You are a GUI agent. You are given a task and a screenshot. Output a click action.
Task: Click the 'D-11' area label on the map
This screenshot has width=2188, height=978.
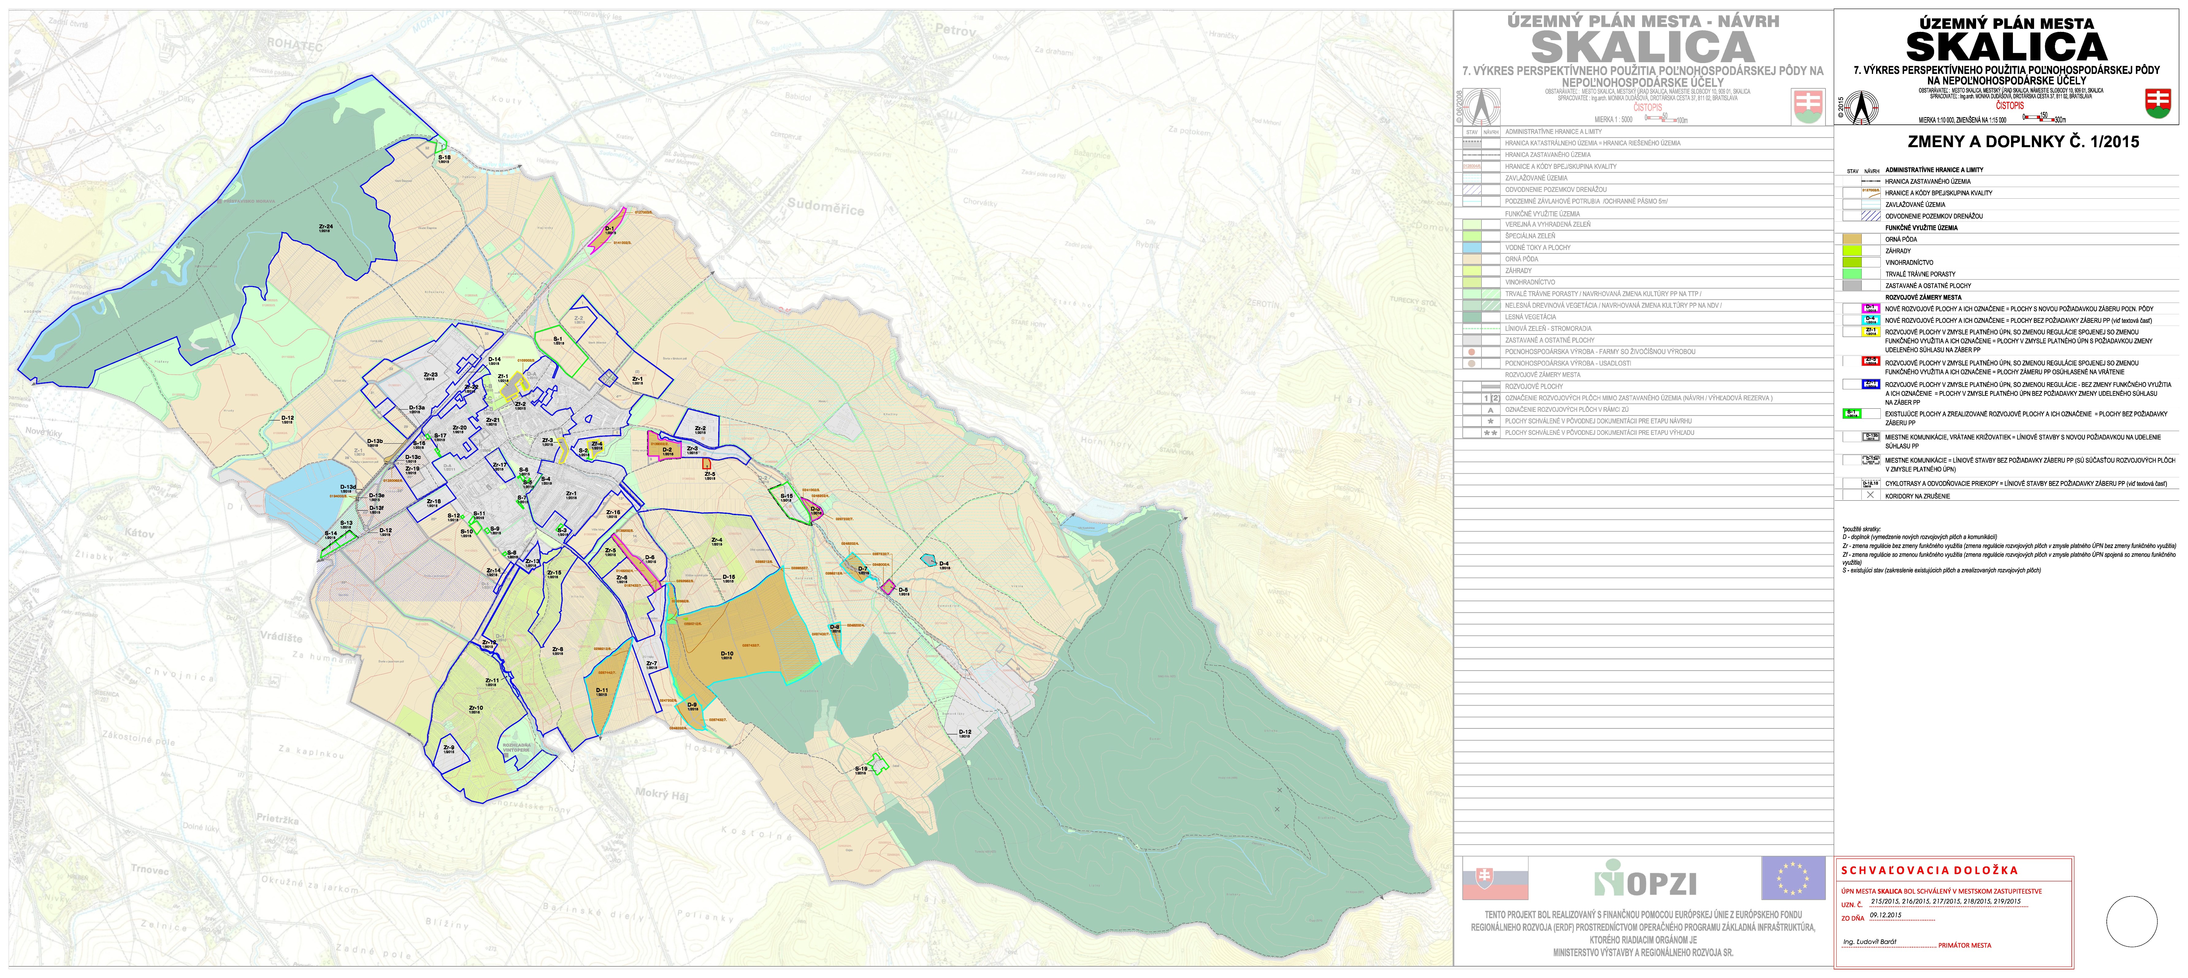[602, 690]
